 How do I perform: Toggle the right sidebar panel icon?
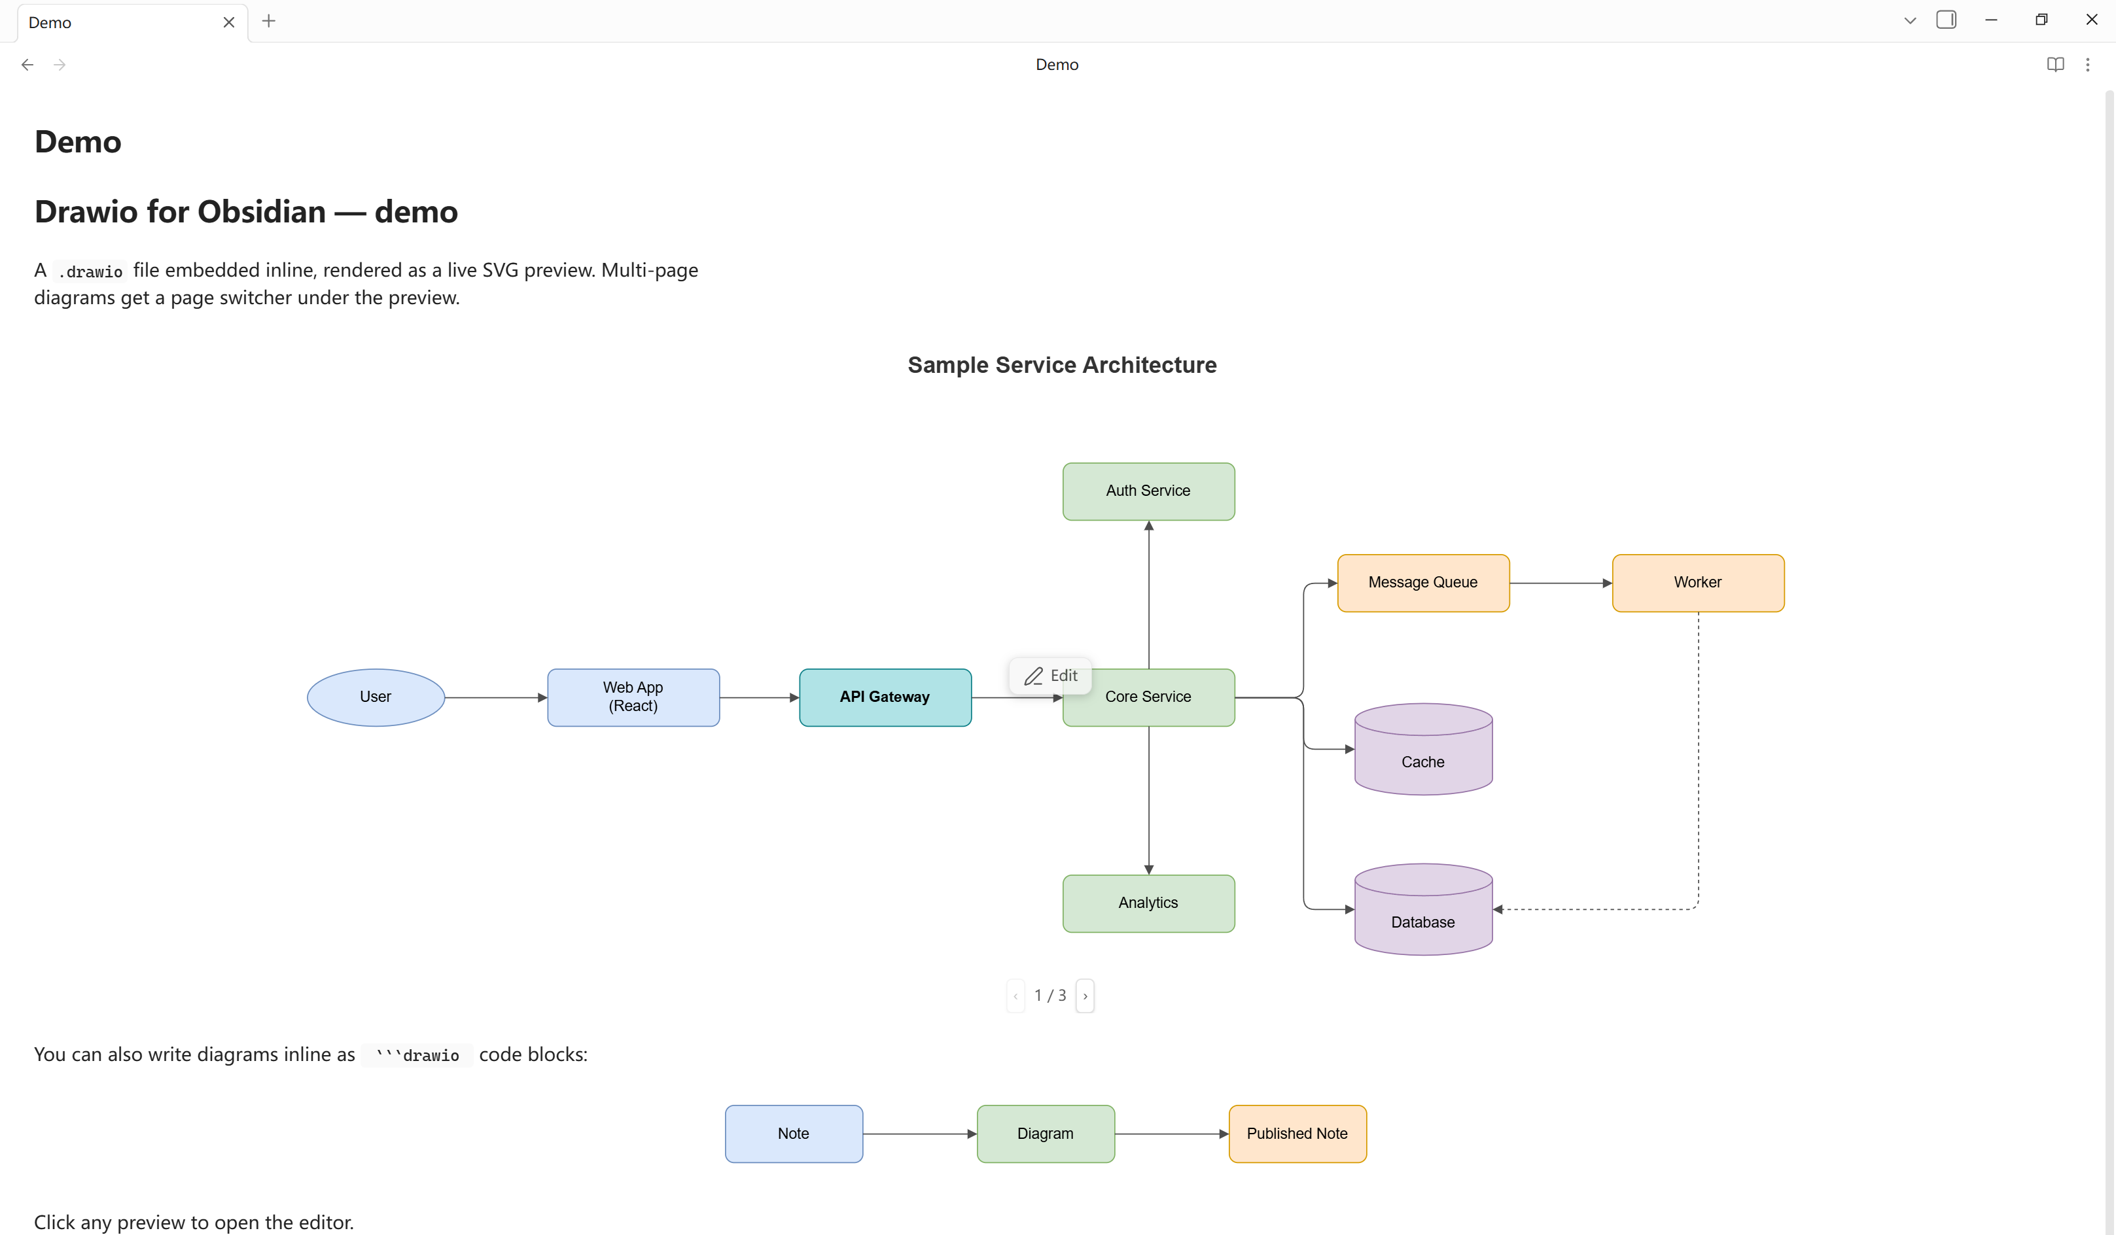(1945, 20)
